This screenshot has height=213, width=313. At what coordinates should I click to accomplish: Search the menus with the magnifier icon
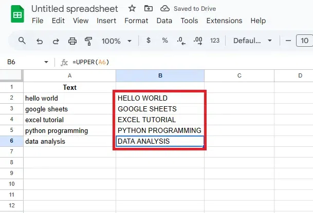(22, 41)
